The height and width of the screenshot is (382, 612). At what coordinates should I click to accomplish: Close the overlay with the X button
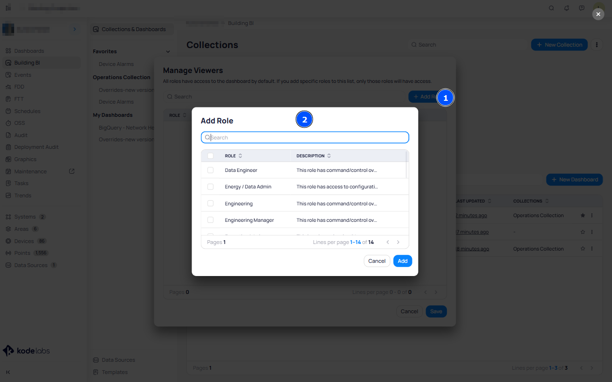coord(598,15)
